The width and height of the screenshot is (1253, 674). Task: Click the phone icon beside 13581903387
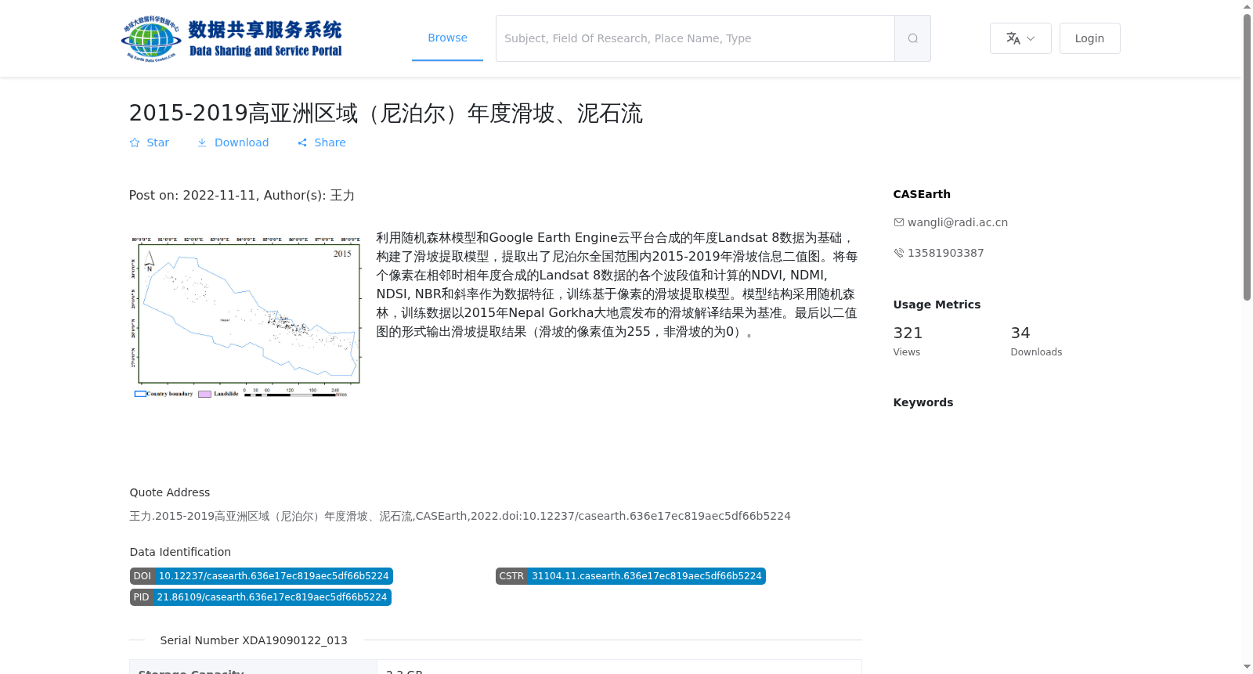(898, 253)
